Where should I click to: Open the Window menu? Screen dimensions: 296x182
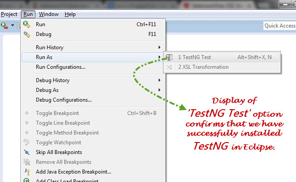49,14
